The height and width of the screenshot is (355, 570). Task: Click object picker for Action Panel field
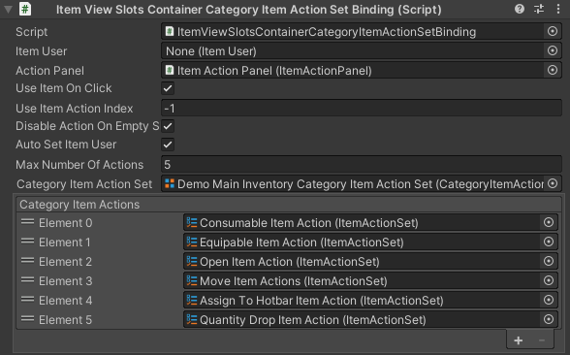553,70
